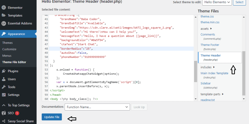Screen dimensions: 249x124
Task: Select Theme Header file
Action: click(211, 55)
